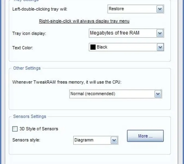Click the "Diagramm" combo box value
The width and height of the screenshot is (184, 164).
[x=92, y=140]
